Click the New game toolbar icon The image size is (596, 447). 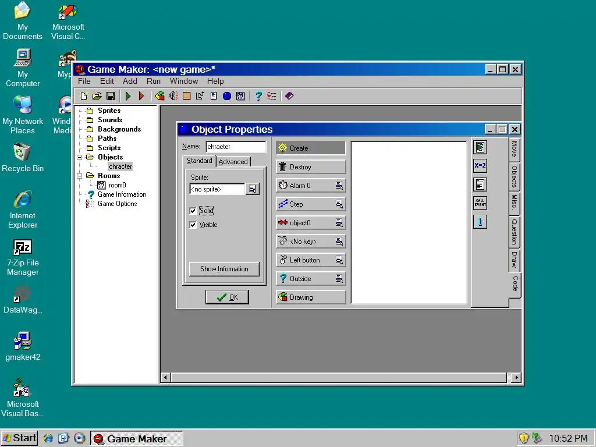tap(84, 96)
